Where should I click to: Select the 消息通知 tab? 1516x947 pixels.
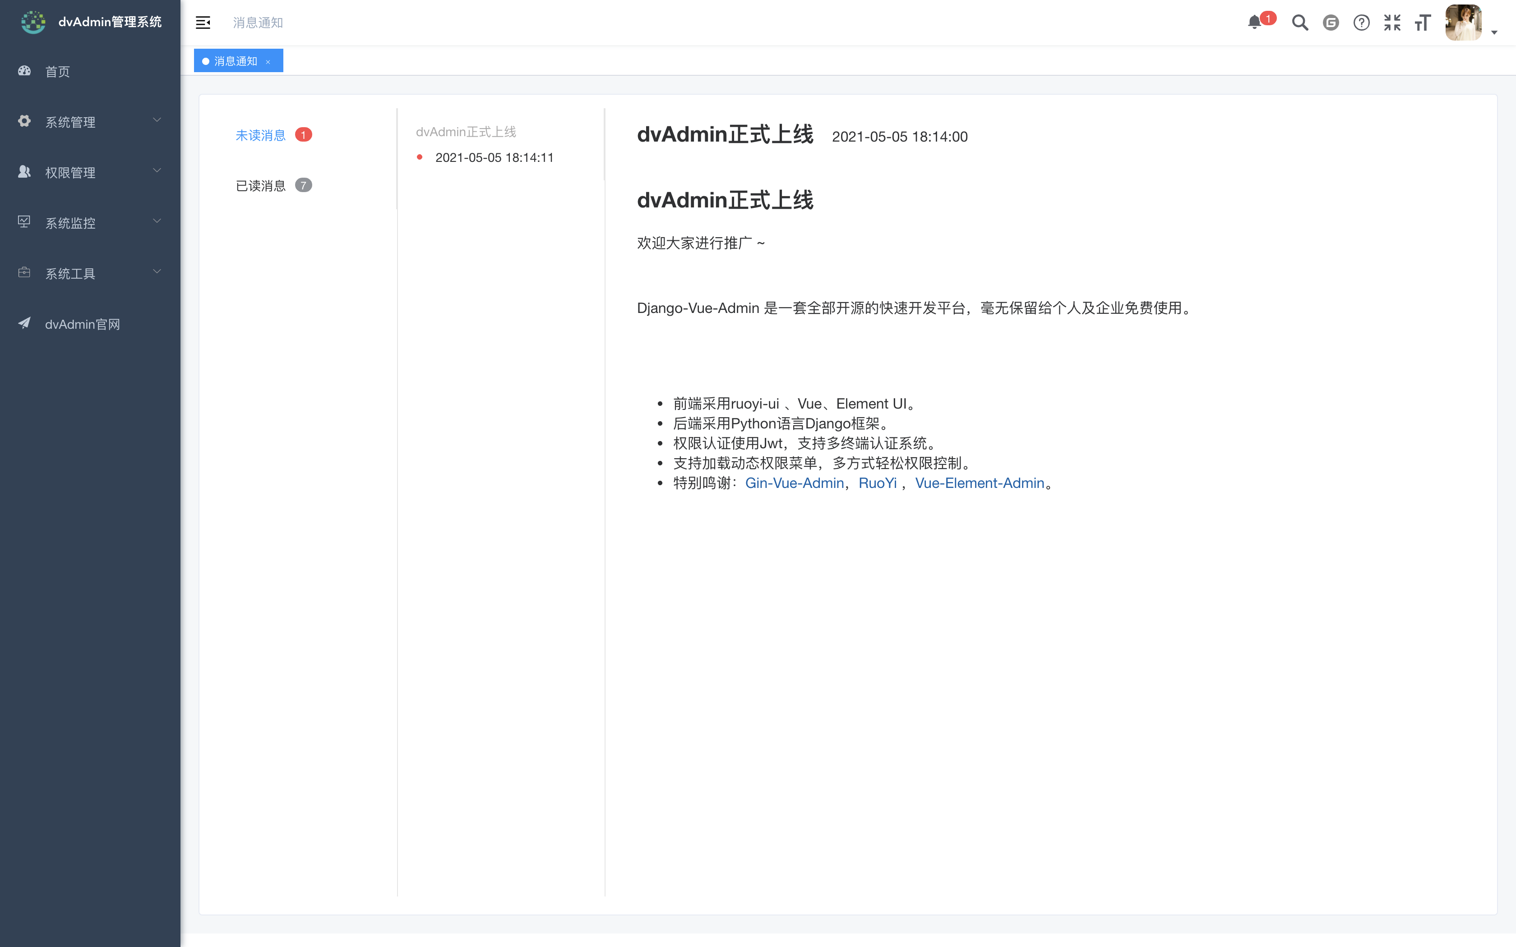pos(234,60)
